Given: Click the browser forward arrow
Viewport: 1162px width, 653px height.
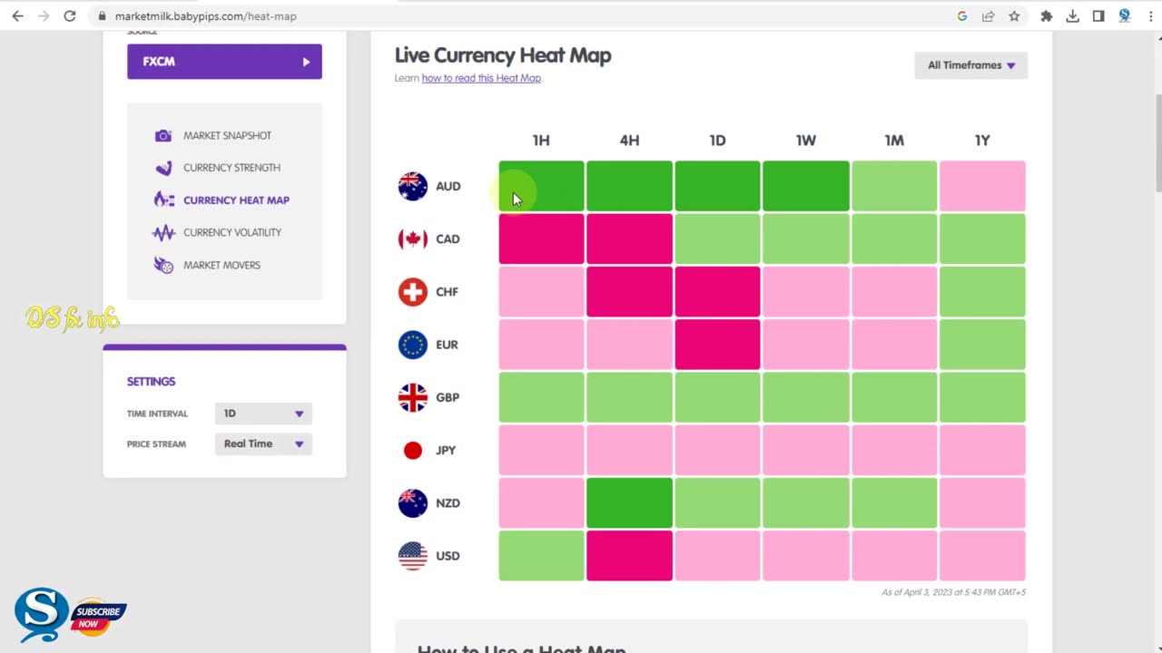Looking at the screenshot, I should click(43, 16).
